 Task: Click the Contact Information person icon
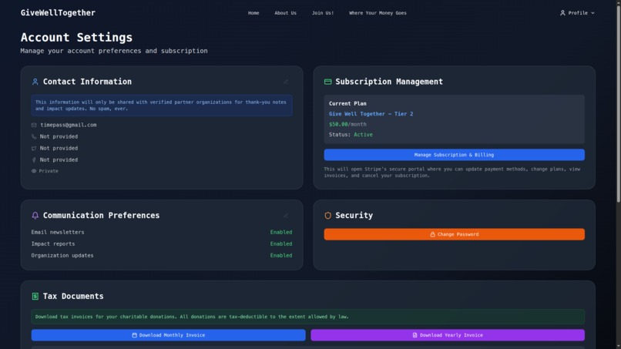tap(35, 82)
